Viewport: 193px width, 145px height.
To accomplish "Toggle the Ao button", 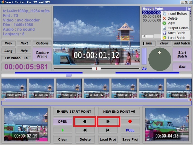I will (144, 69).
